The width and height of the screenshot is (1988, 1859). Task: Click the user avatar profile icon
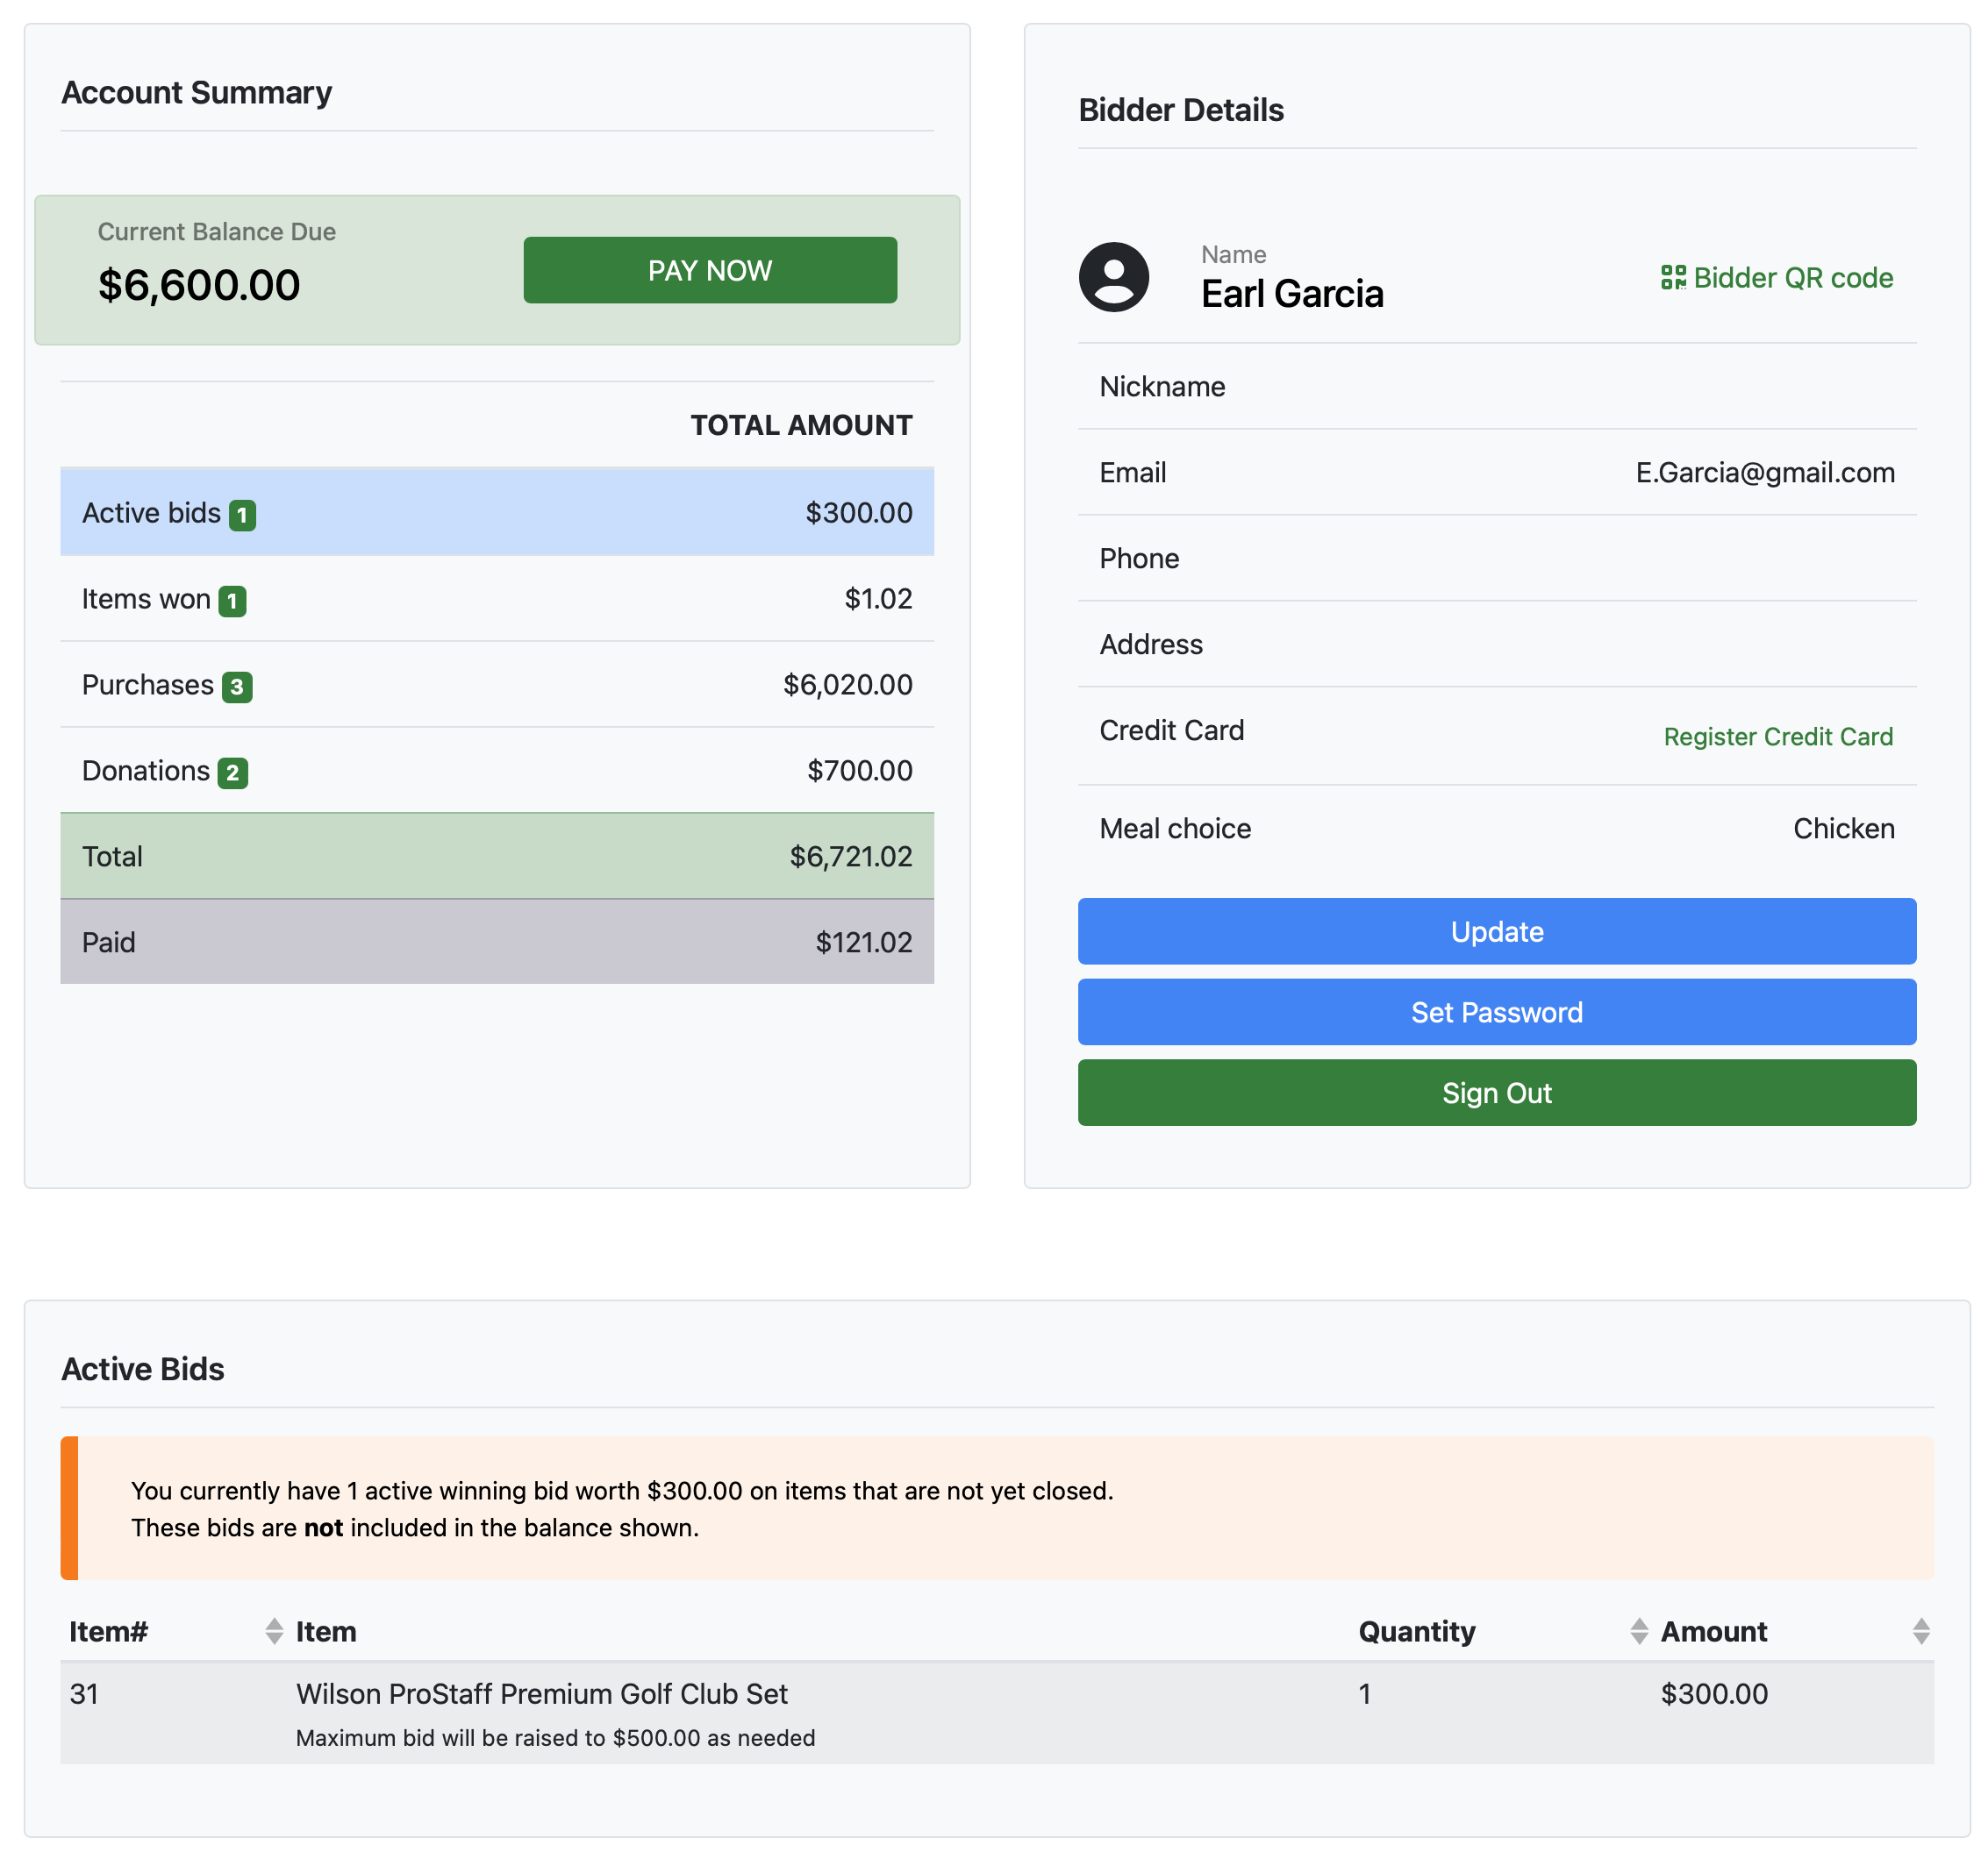click(x=1113, y=277)
